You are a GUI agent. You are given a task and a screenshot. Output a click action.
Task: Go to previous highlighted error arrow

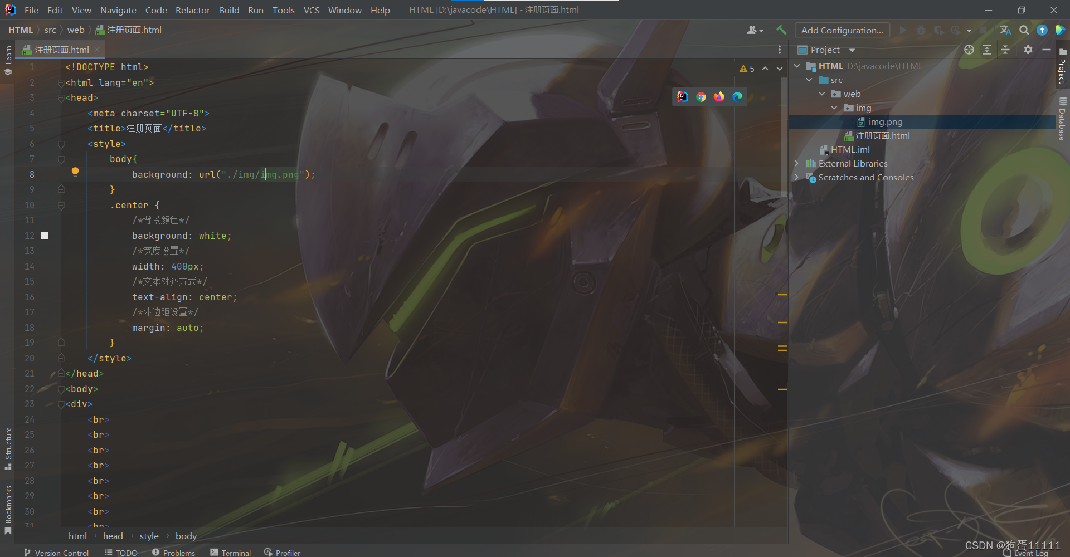tap(765, 69)
